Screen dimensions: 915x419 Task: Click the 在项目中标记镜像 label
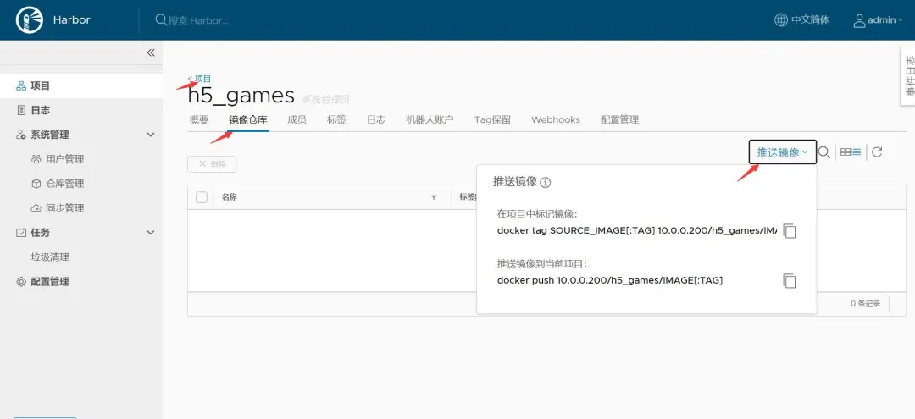[537, 213]
